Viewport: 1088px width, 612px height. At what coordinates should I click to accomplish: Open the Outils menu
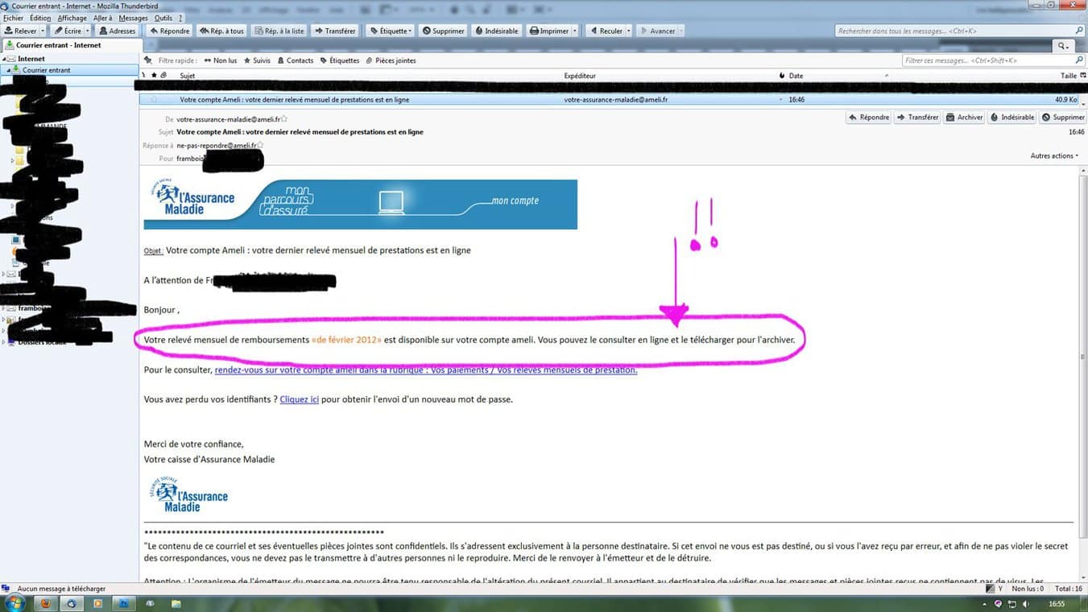point(164,18)
